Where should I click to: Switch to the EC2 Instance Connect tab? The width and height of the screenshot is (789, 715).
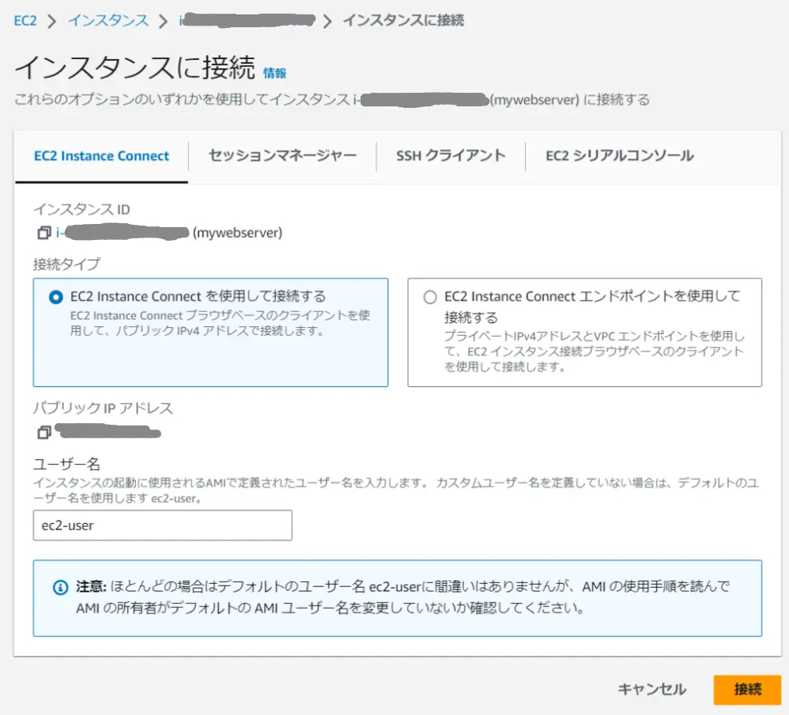point(102,156)
